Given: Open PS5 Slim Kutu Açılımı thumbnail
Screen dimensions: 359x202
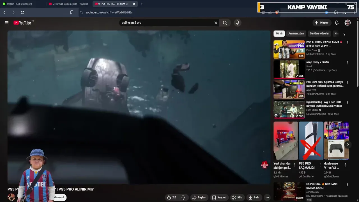Looking at the screenshot, I should pos(289,89).
